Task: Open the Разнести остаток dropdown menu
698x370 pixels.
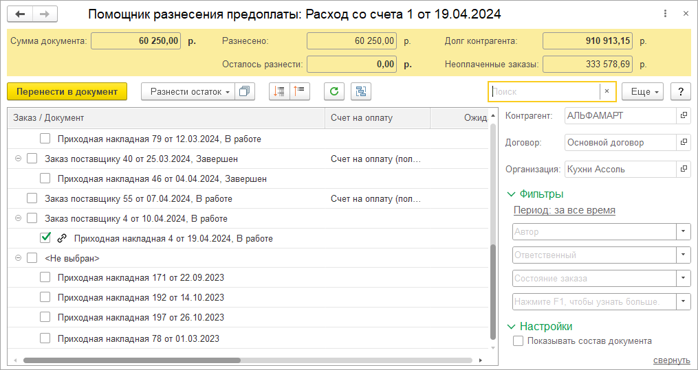Action: 187,91
